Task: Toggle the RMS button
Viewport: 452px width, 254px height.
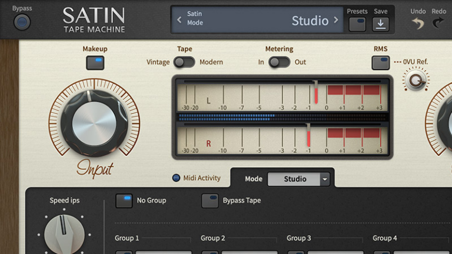Action: coord(381,63)
